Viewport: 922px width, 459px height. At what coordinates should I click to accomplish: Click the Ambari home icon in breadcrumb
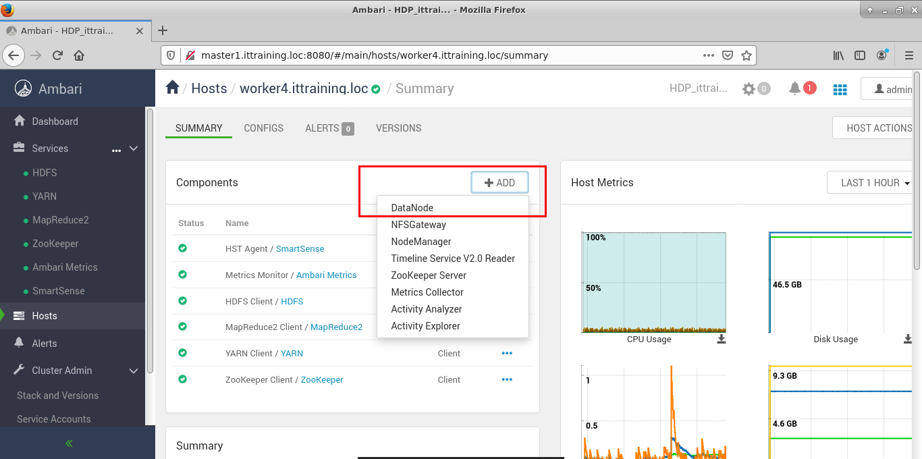pyautogui.click(x=173, y=88)
